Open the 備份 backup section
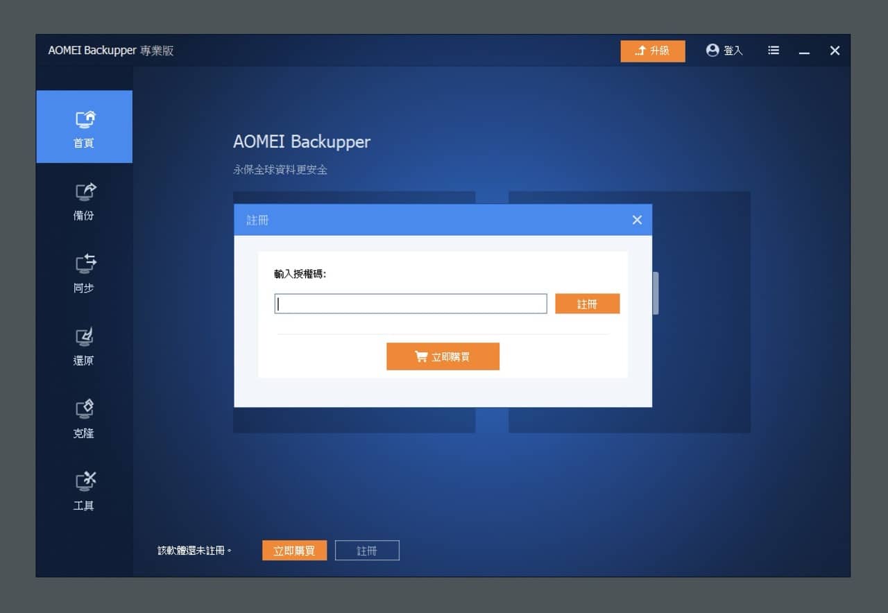 pyautogui.click(x=84, y=200)
